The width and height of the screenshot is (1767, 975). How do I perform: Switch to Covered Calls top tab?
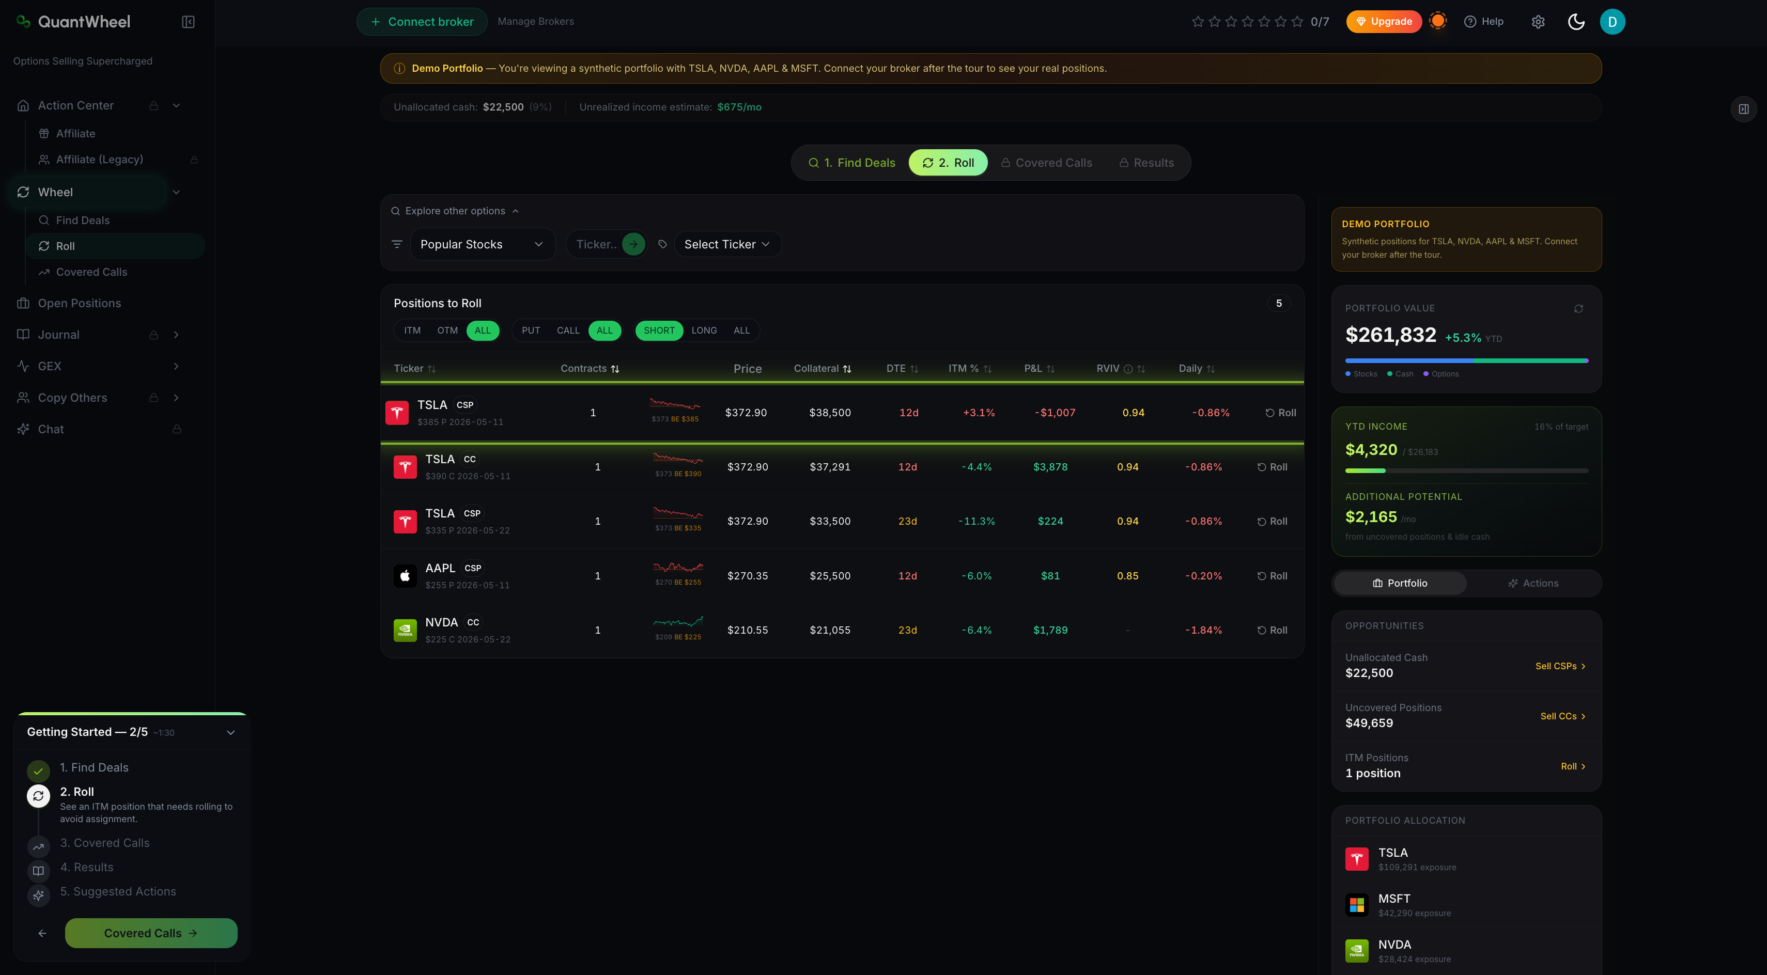click(x=1046, y=163)
